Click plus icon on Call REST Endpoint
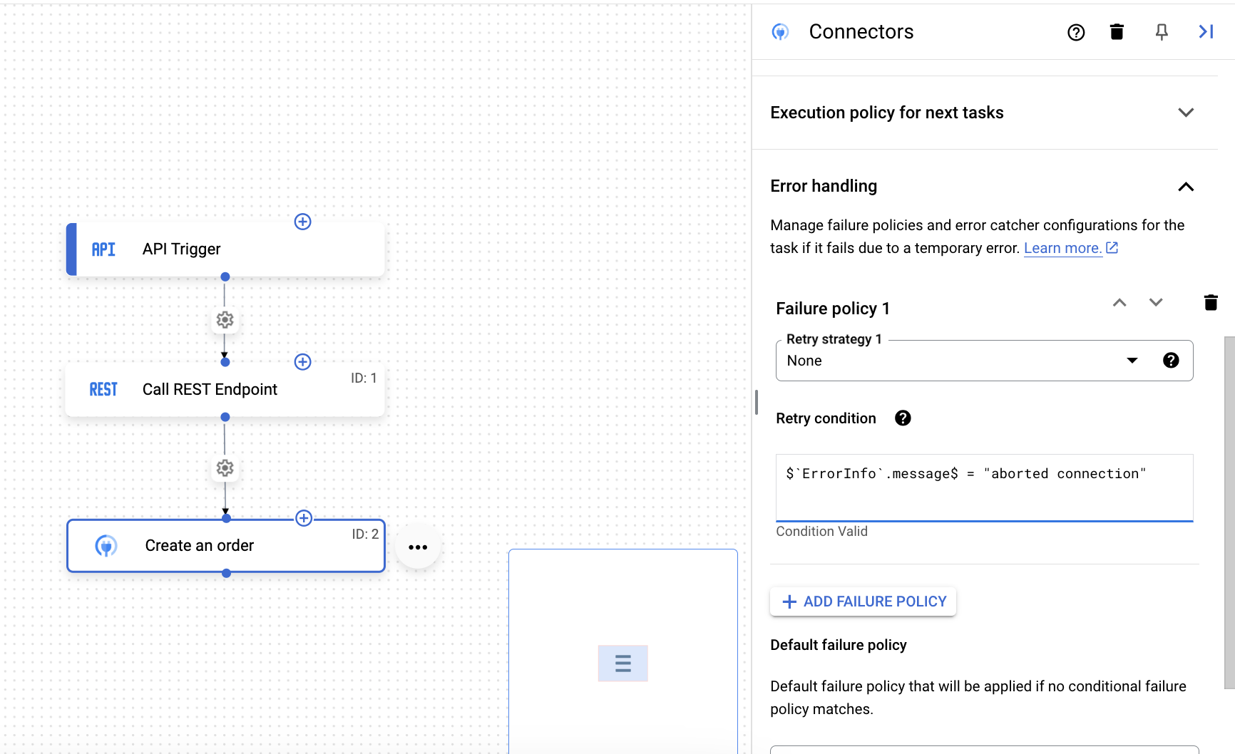Screen dimensions: 1235x754 coord(302,361)
